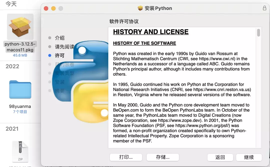Click the license text scrollbar thumb
The width and height of the screenshot is (270, 167).
pyautogui.click(x=258, y=33)
